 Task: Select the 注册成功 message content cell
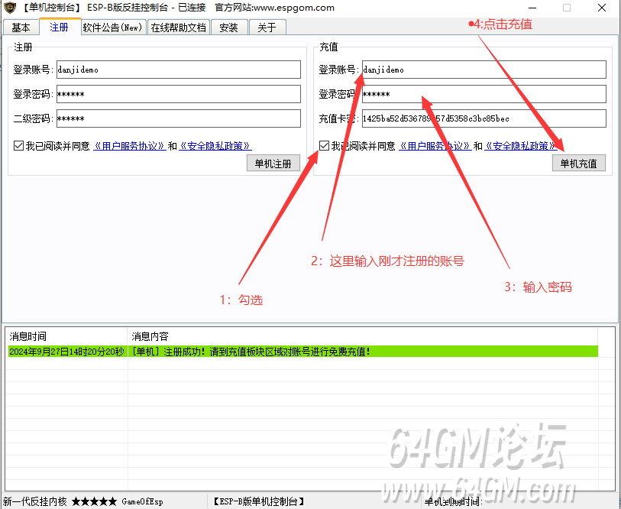pos(363,352)
